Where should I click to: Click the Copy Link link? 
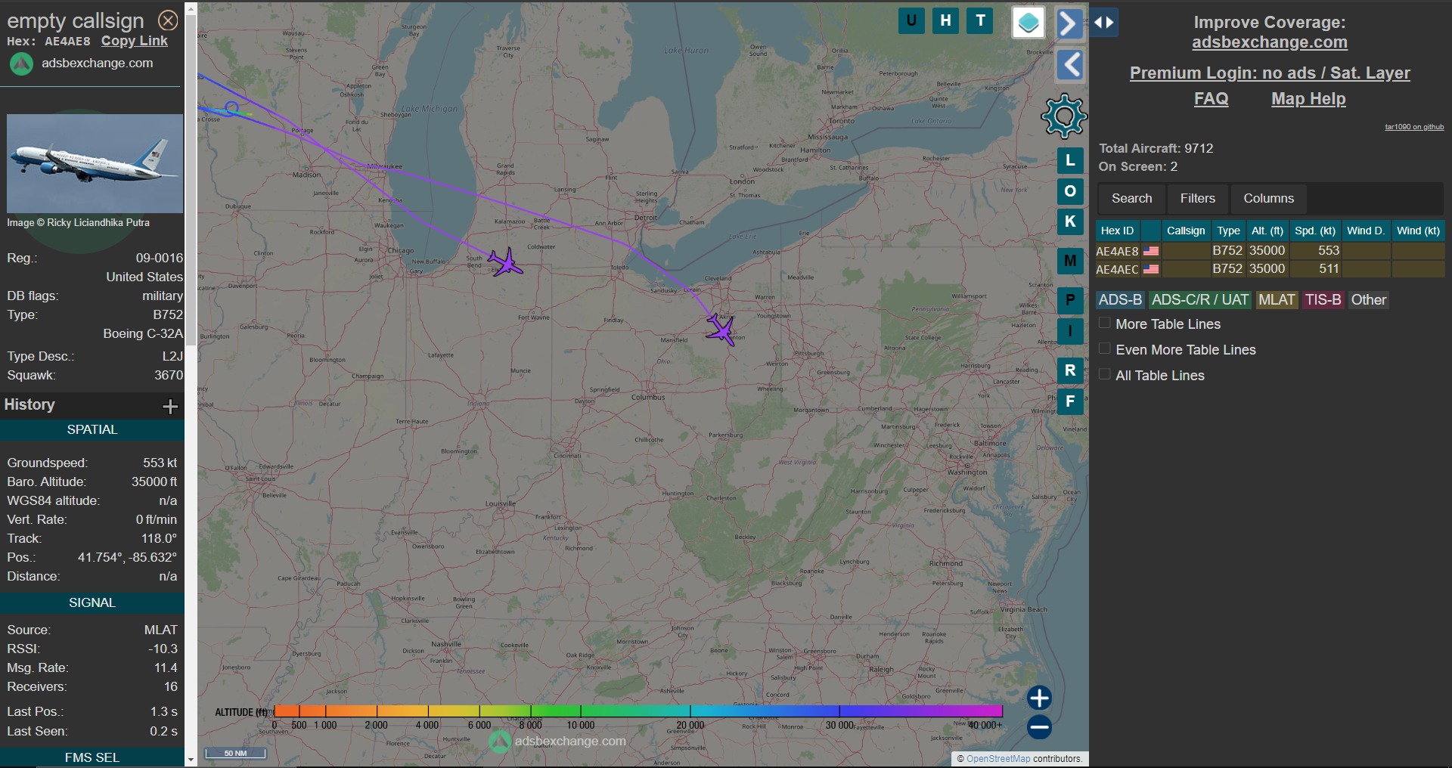coord(135,41)
